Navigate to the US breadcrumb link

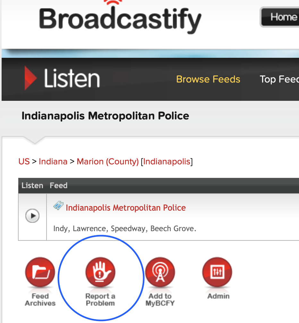(24, 161)
